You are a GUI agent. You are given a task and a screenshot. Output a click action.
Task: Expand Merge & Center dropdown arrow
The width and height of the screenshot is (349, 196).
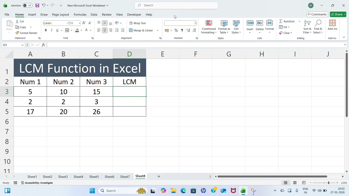point(158,30)
